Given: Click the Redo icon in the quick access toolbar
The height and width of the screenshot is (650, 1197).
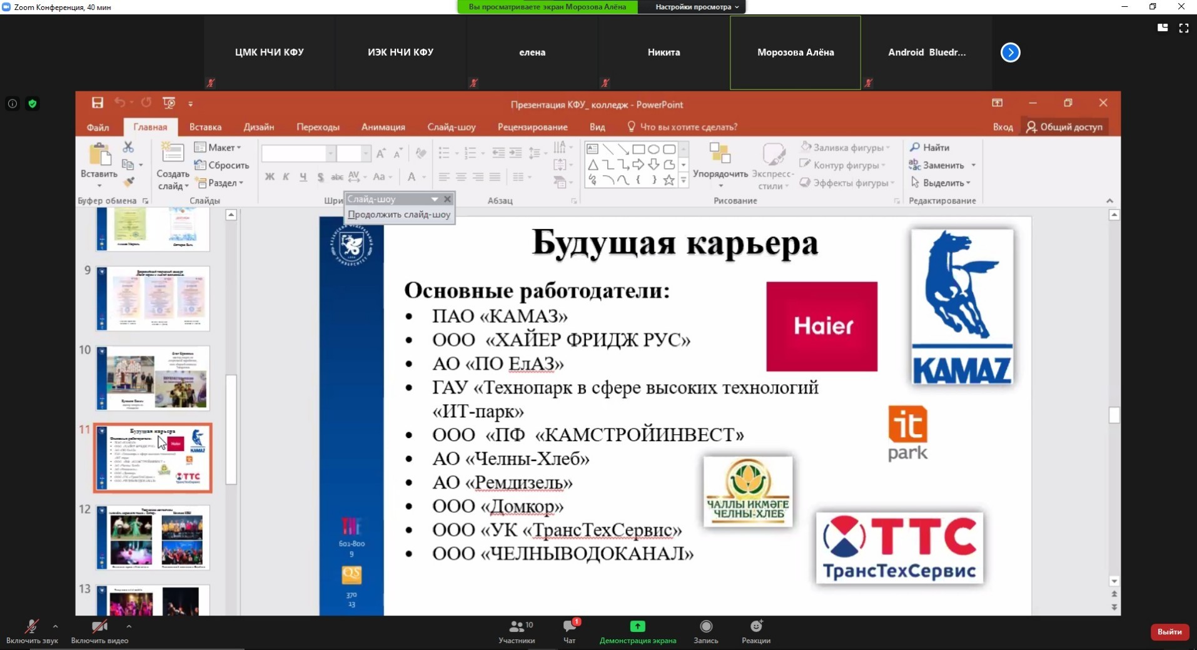Looking at the screenshot, I should (146, 103).
